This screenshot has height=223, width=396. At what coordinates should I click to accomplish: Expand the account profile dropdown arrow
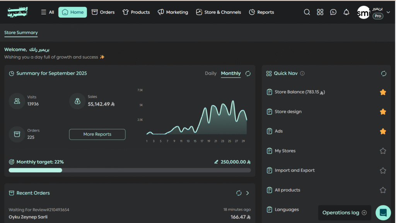pyautogui.click(x=388, y=12)
